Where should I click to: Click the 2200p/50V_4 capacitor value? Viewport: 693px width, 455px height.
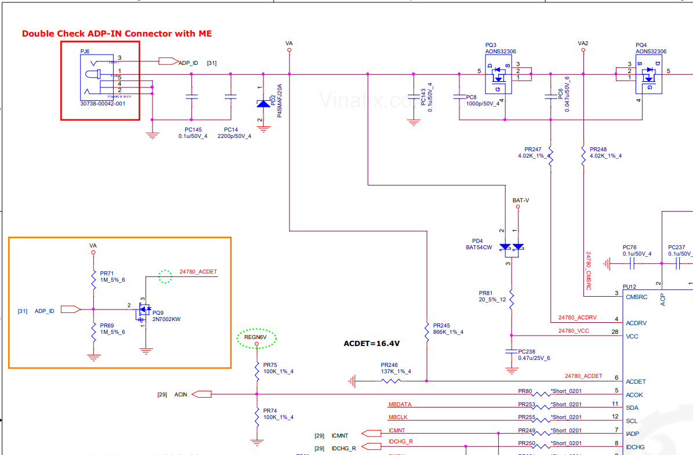click(x=234, y=136)
